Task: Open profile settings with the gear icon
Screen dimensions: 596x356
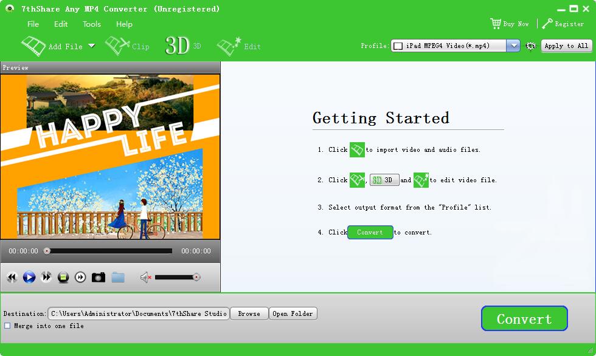Action: pyautogui.click(x=530, y=46)
